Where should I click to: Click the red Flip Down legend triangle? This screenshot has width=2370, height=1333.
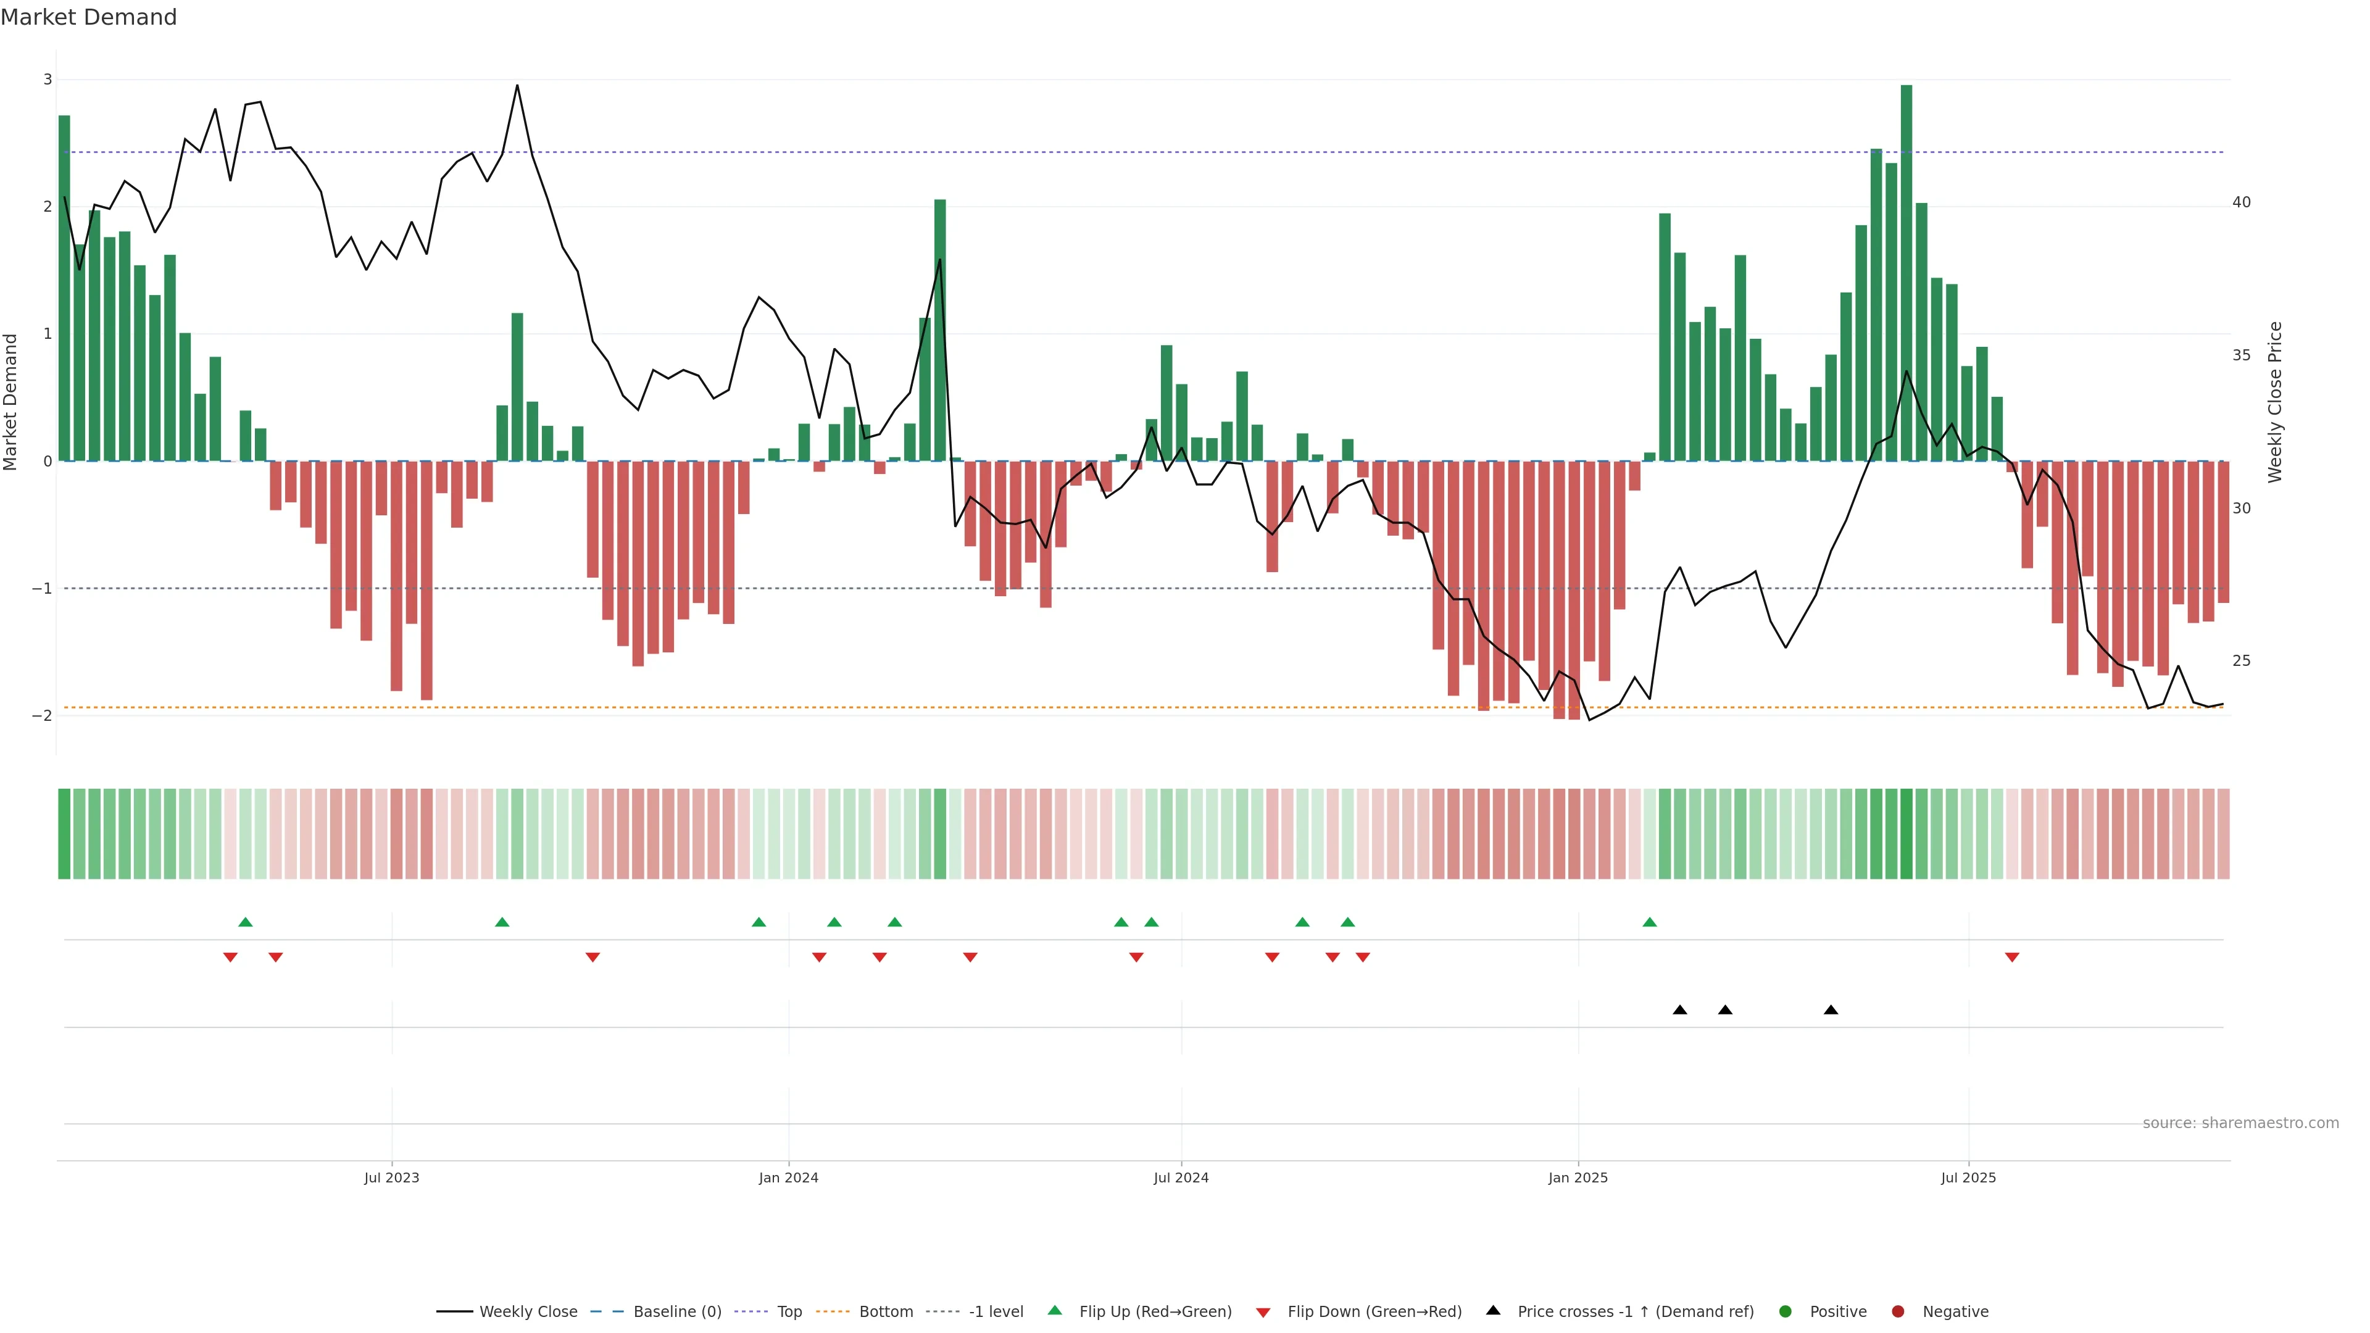(x=1263, y=1312)
